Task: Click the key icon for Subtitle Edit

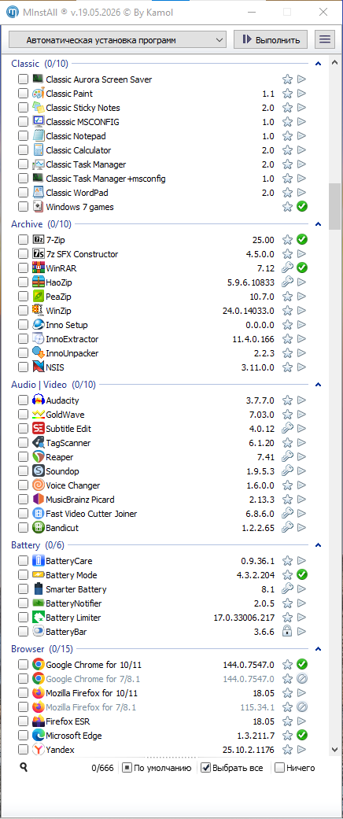Action: coord(287,428)
